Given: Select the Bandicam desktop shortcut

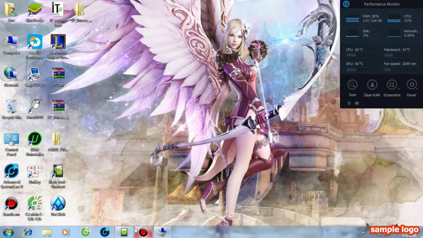Looking at the screenshot, I should (x=11, y=206).
